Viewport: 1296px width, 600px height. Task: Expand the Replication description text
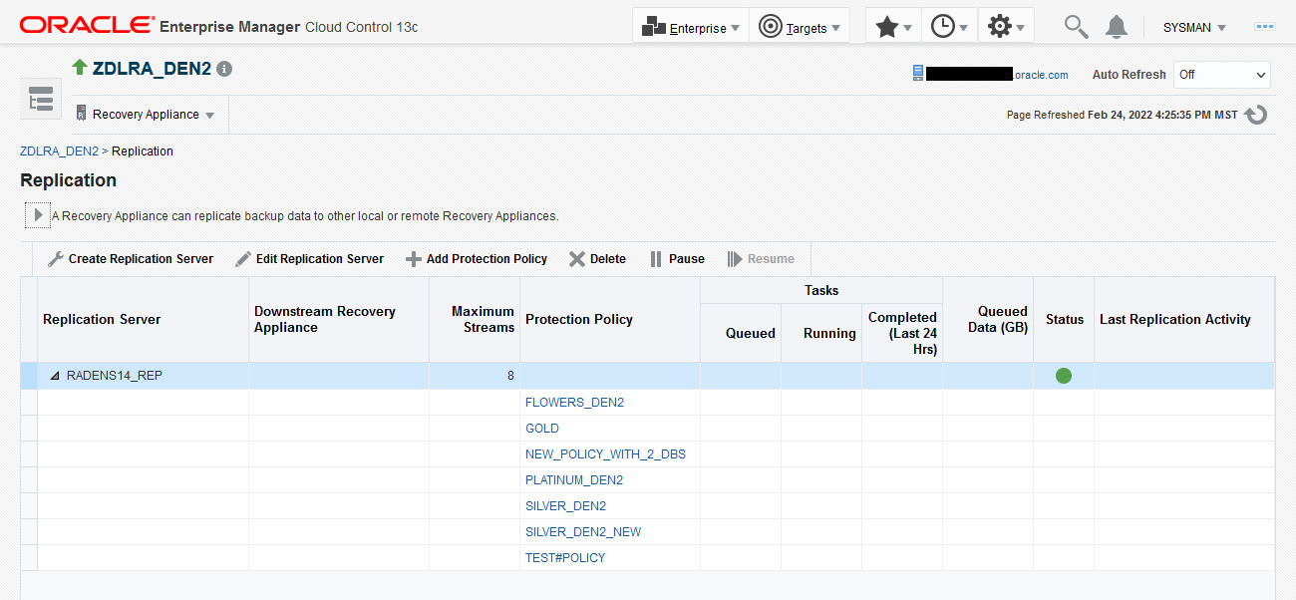[38, 214]
